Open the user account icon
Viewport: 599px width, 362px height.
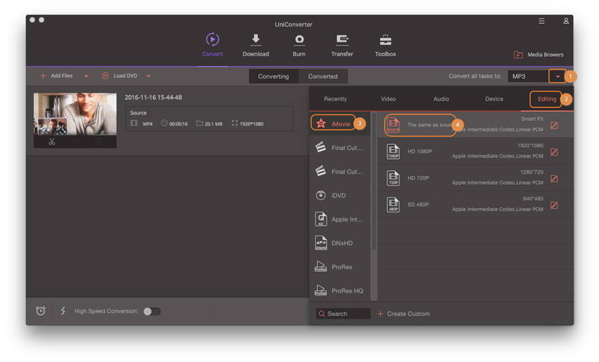coord(566,21)
